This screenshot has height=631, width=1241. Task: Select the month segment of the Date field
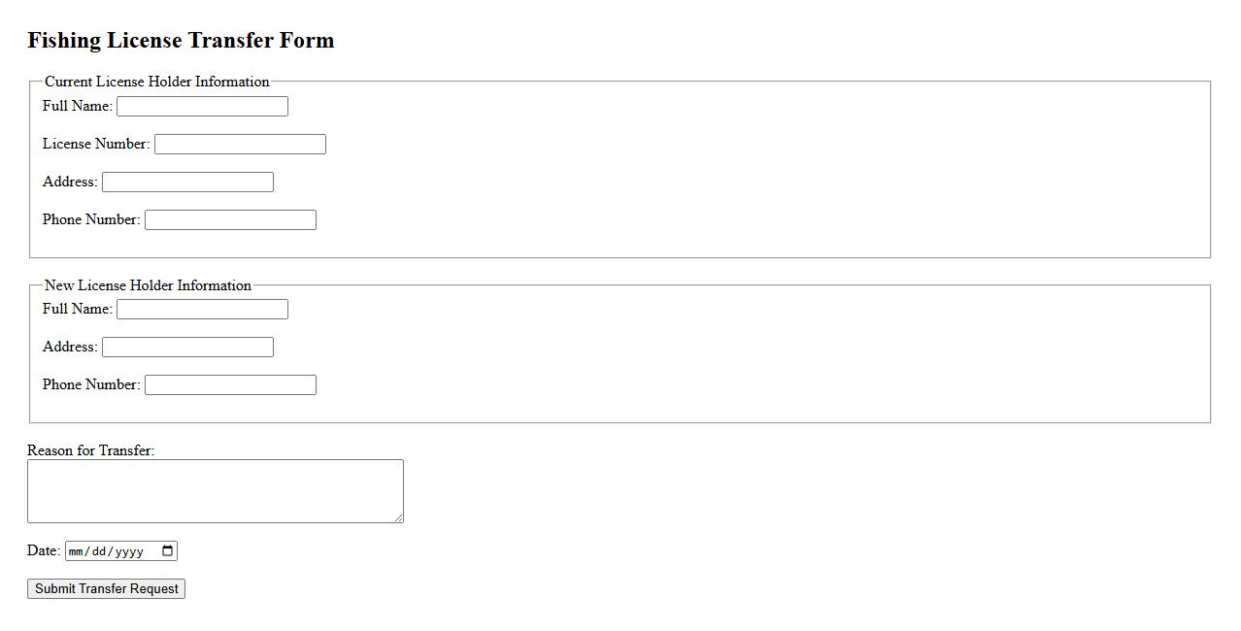tap(78, 551)
